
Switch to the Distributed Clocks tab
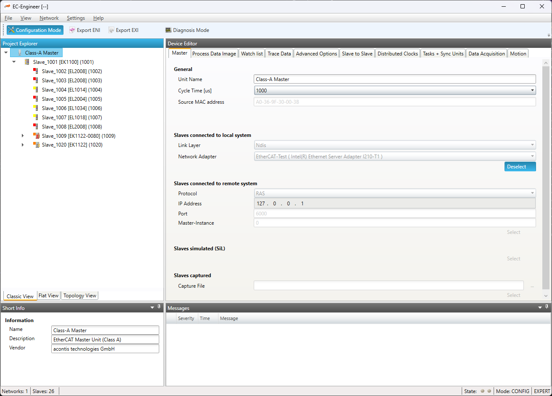click(397, 54)
